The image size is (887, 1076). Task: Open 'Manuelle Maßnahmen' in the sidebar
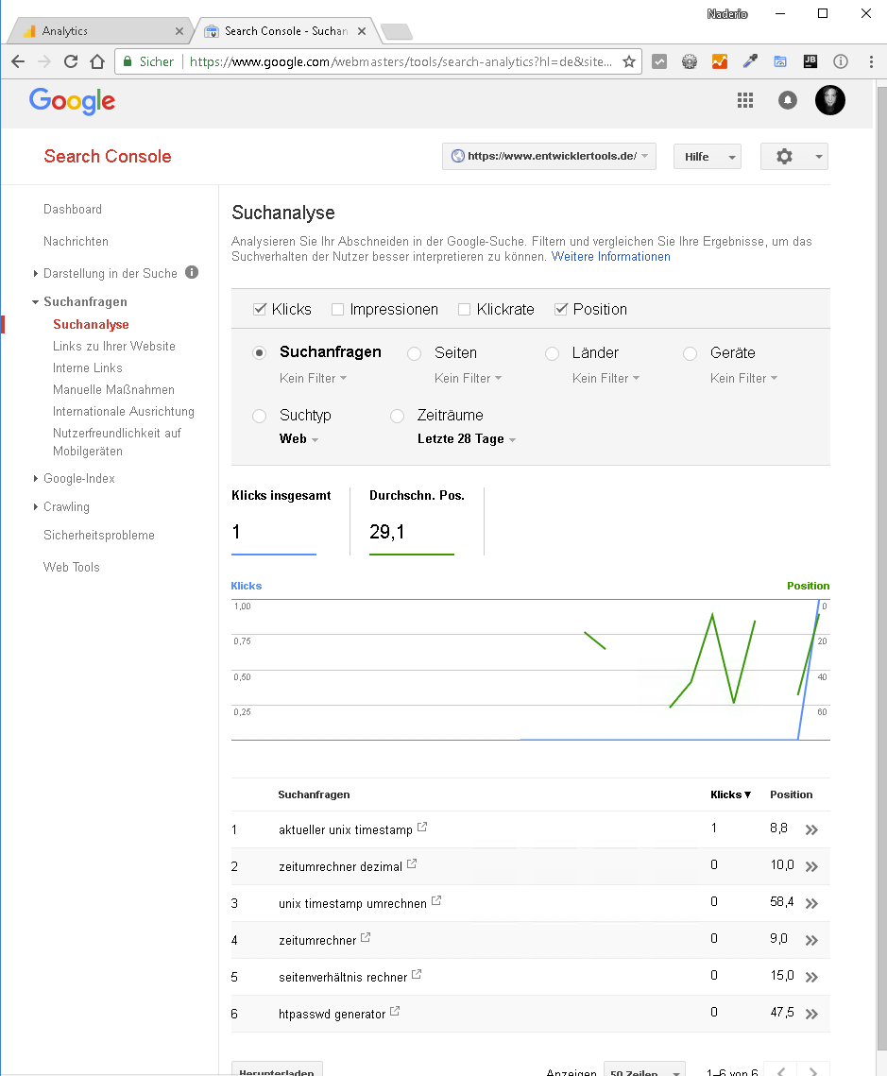[114, 390]
